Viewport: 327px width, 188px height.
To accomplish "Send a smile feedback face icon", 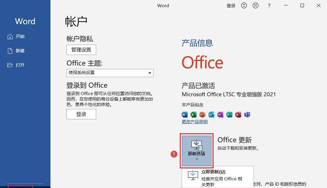I will pyautogui.click(x=244, y=5).
